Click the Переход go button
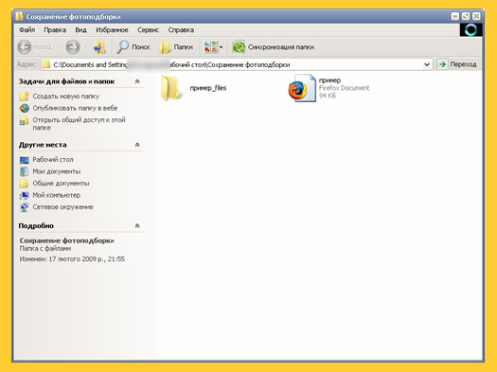This screenshot has height=372, width=497. click(x=457, y=64)
